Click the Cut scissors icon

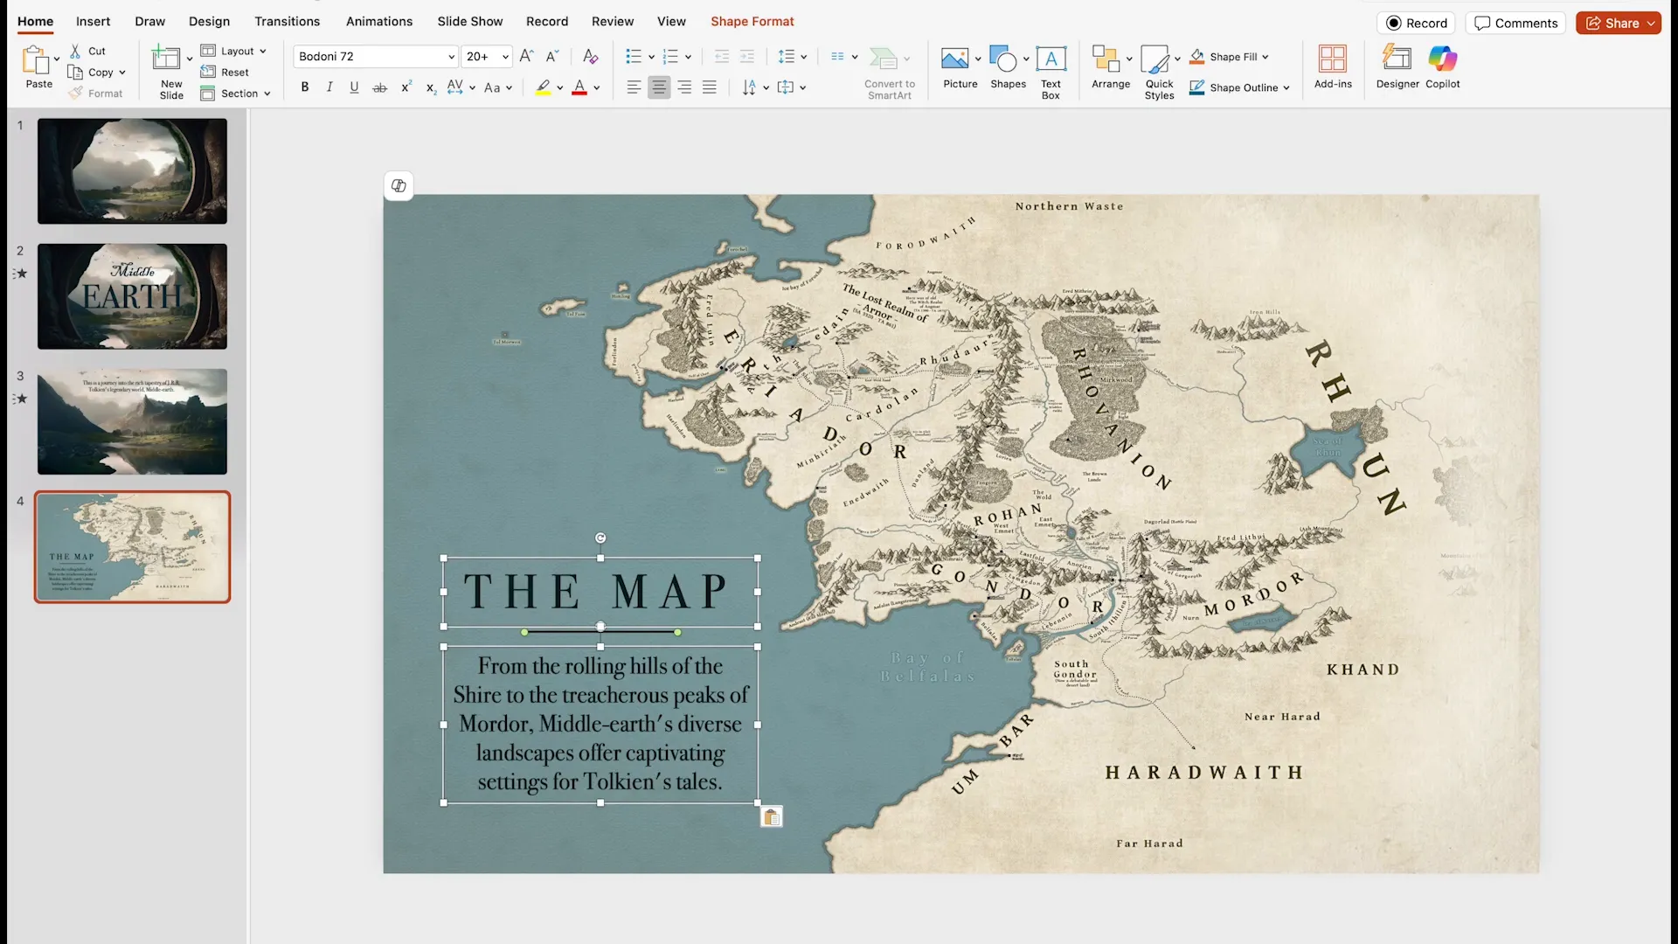click(x=76, y=51)
